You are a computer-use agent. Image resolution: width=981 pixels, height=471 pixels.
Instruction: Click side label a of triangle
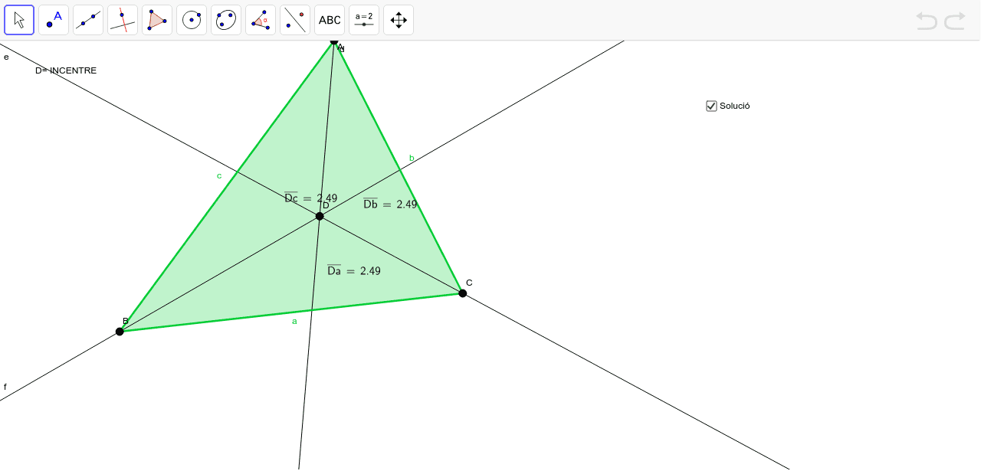pos(294,322)
